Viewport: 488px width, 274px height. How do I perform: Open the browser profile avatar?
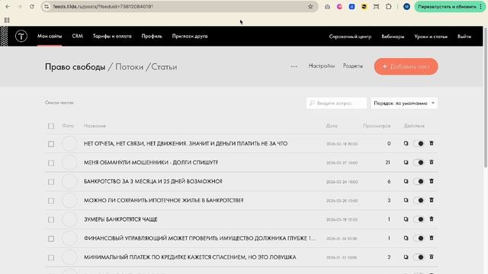pyautogui.click(x=406, y=7)
